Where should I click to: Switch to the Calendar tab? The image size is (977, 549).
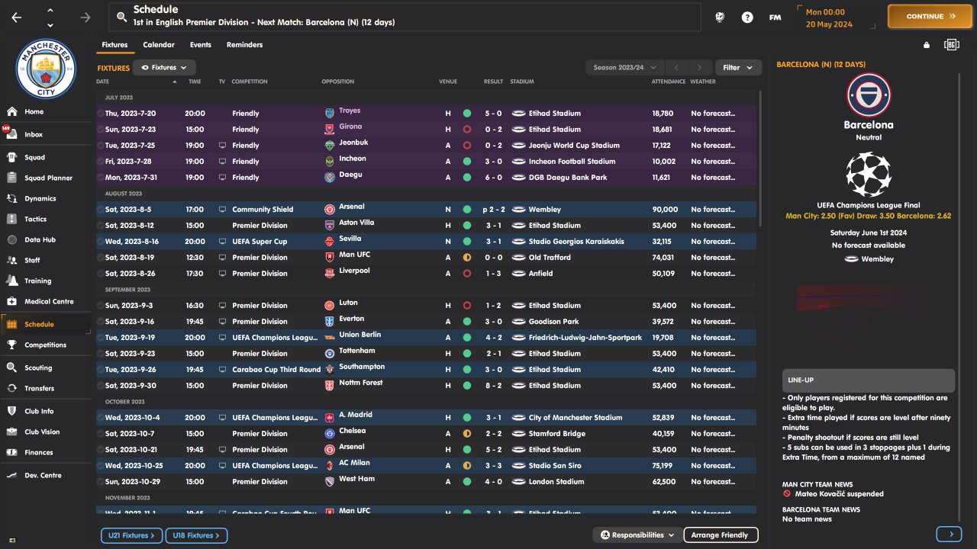click(159, 45)
